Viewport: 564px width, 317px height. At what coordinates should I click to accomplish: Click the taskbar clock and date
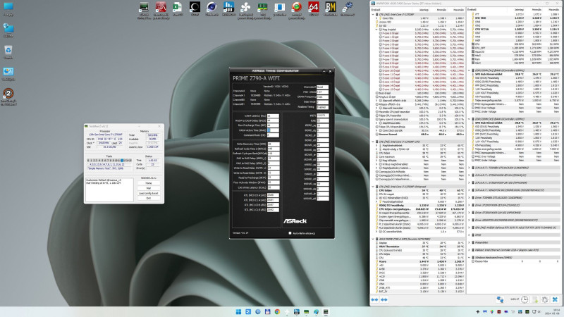(x=553, y=312)
